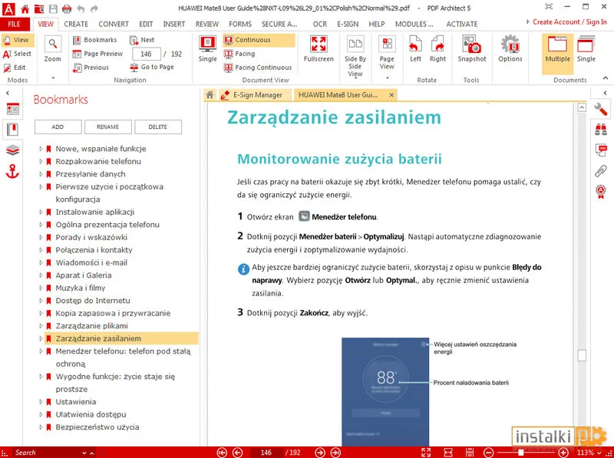The width and height of the screenshot is (614, 458).
Task: Switch to Single page view
Action: [x=207, y=49]
